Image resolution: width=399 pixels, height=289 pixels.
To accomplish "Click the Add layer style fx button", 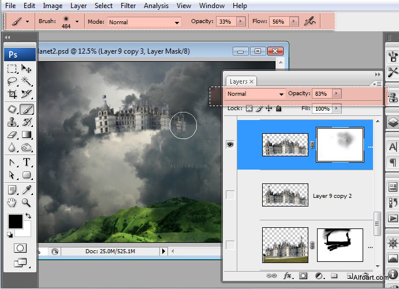I will coord(288,276).
